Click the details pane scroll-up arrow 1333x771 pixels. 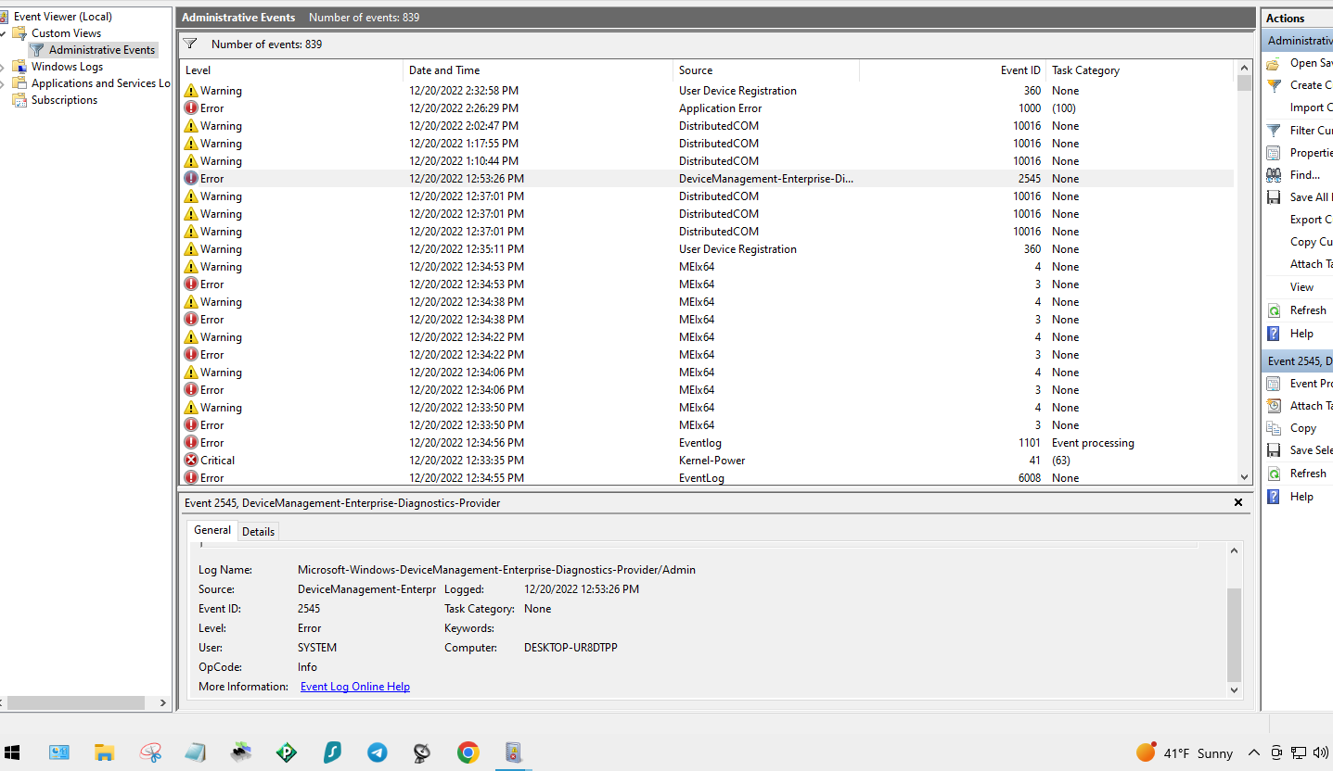pyautogui.click(x=1234, y=551)
